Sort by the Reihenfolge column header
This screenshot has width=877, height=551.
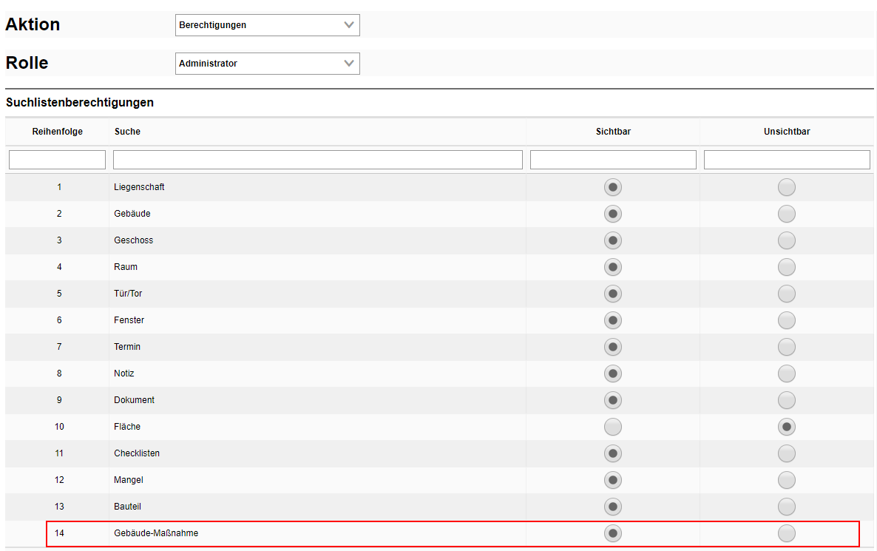(x=58, y=132)
